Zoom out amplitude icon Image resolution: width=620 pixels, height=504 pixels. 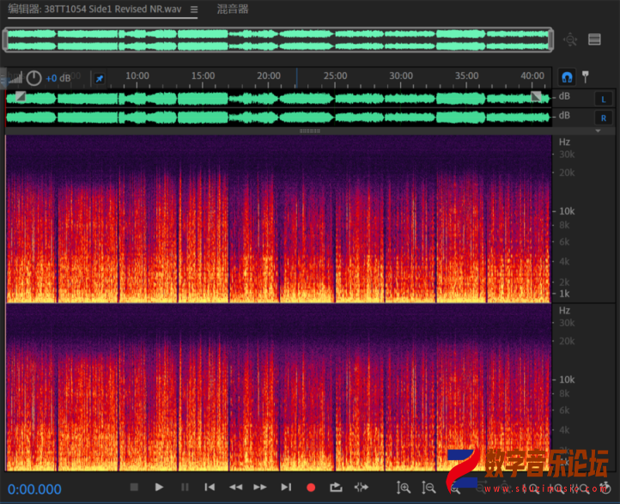(429, 488)
